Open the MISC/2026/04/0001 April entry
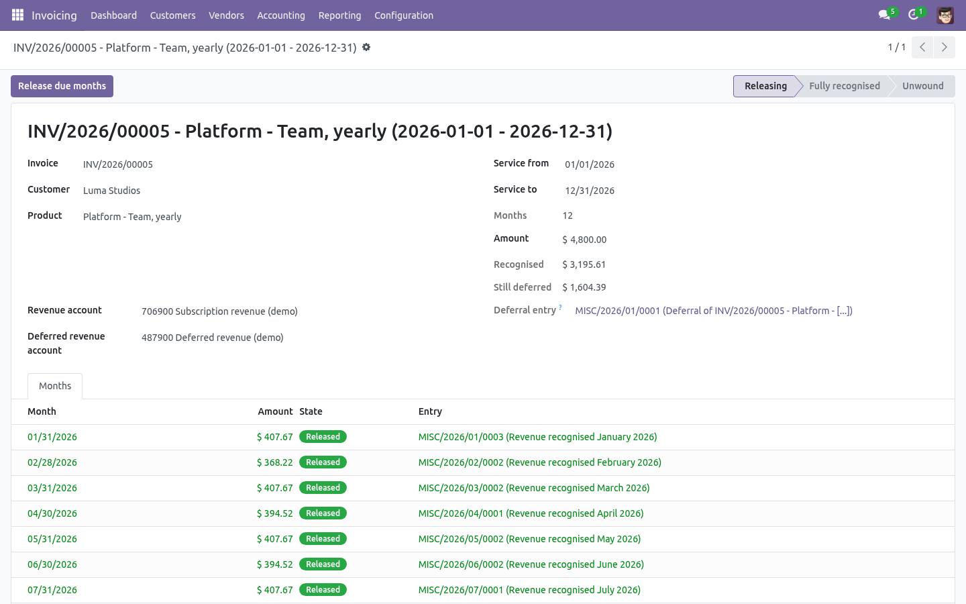Screen dimensions: 966x604 click(531, 513)
